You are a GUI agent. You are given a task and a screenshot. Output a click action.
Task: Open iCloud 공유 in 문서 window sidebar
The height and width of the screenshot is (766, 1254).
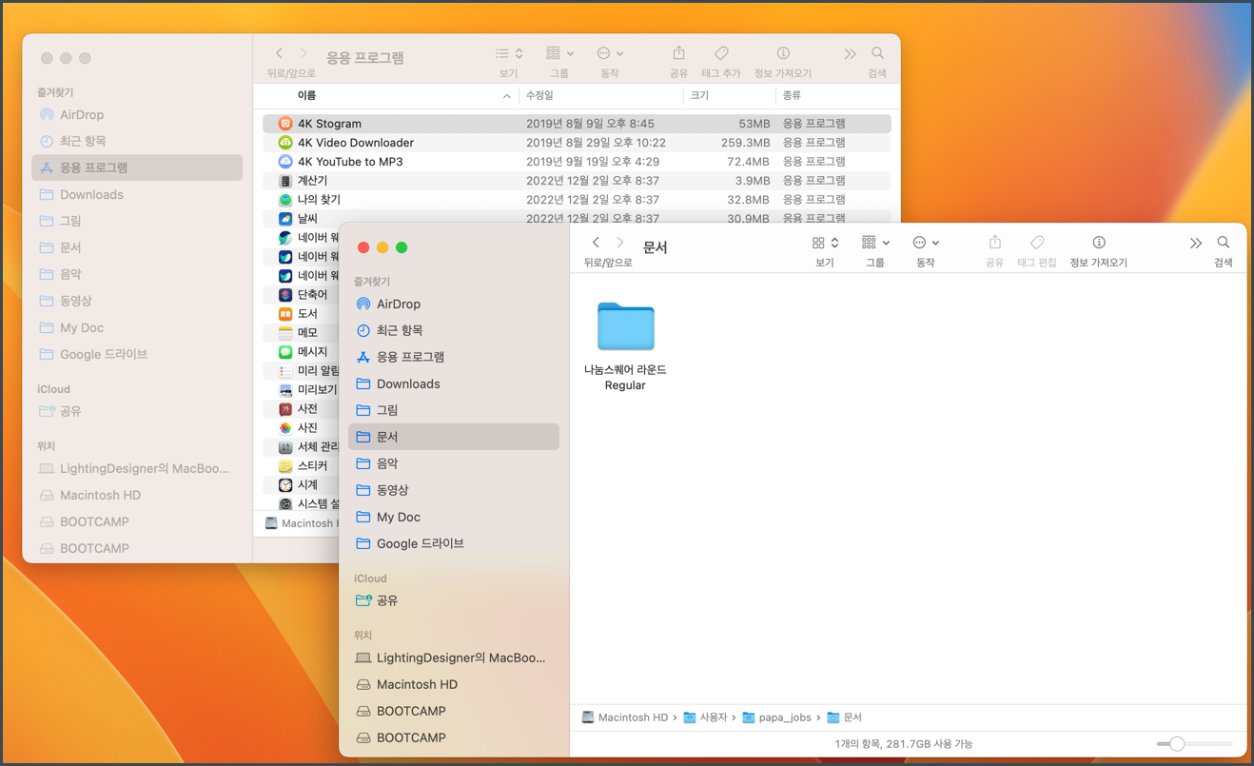coord(454,600)
